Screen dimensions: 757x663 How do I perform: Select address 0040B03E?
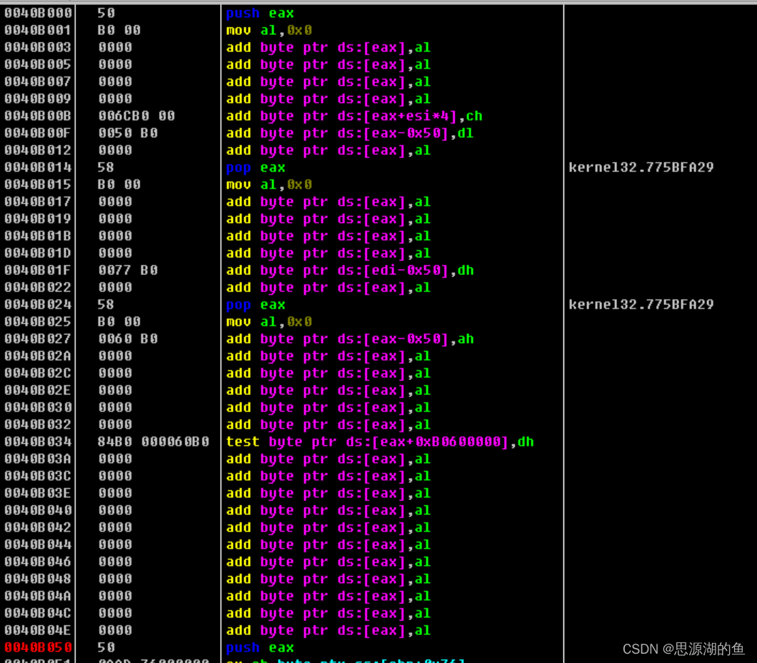(38, 493)
